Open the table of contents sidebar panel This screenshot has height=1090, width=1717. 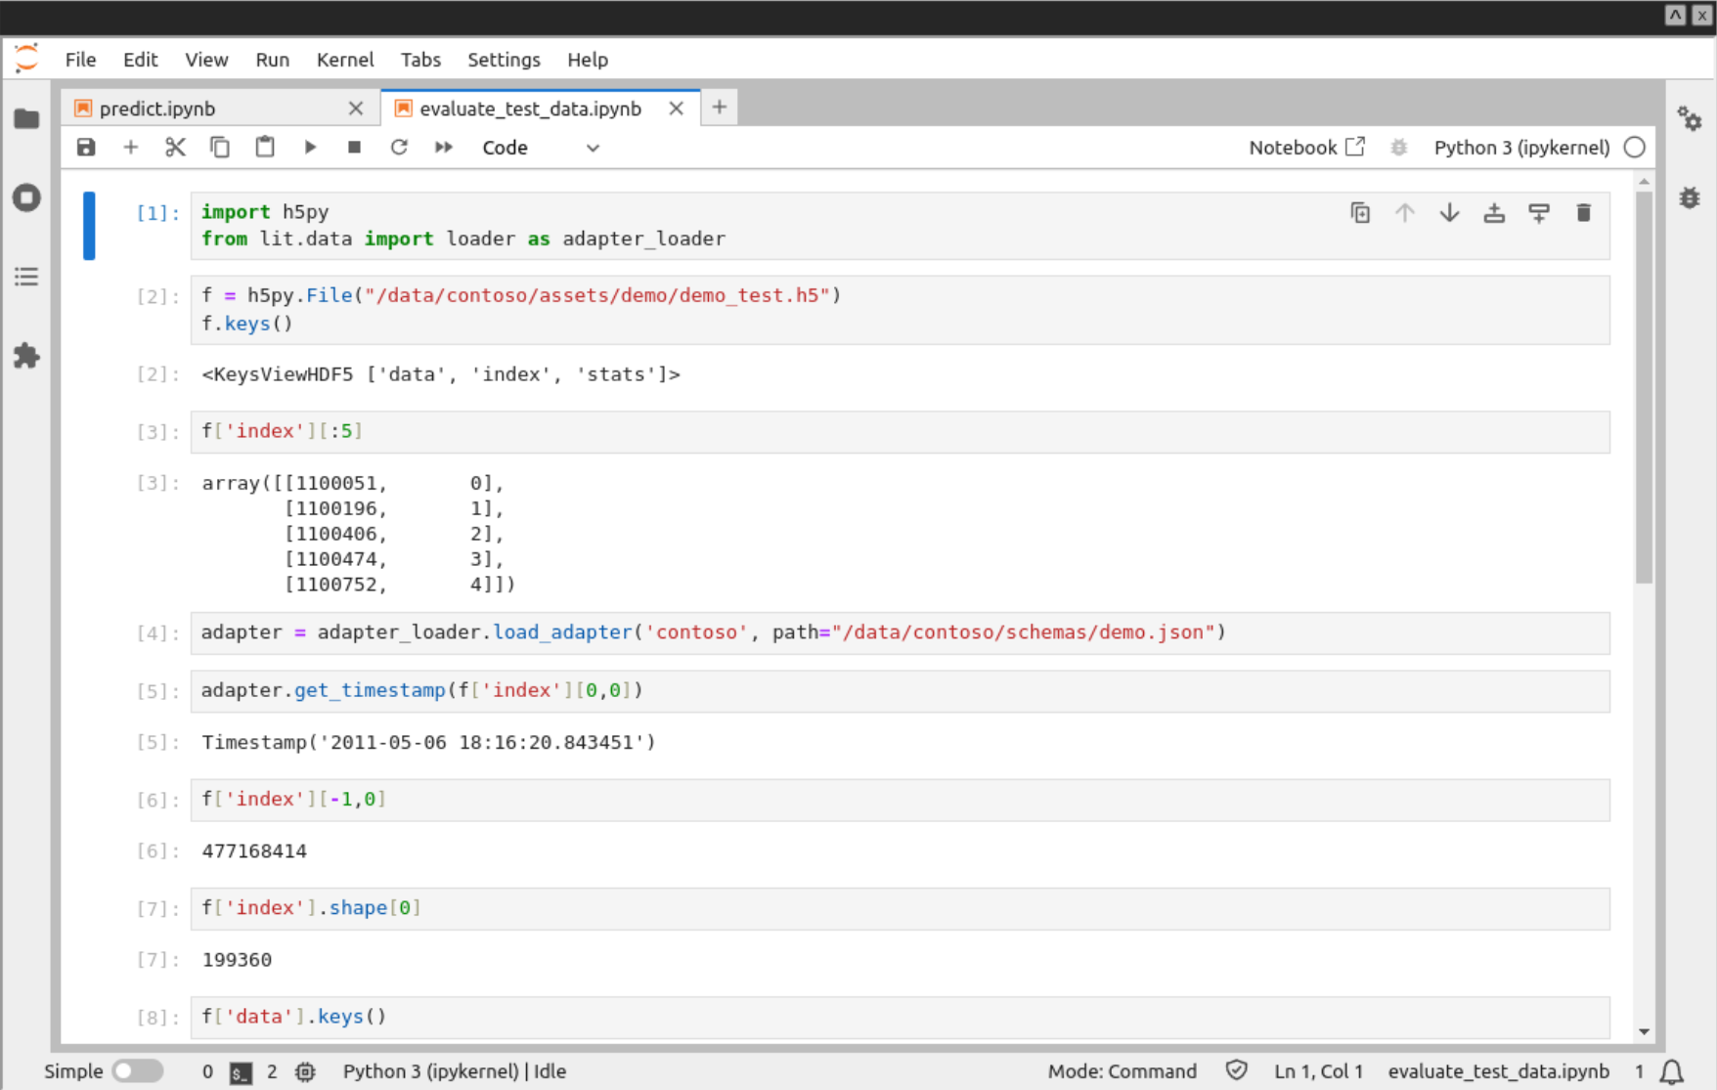tap(25, 277)
